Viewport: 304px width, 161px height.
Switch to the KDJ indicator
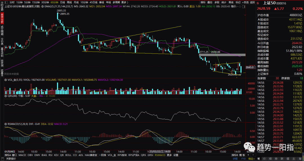(x=56, y=155)
